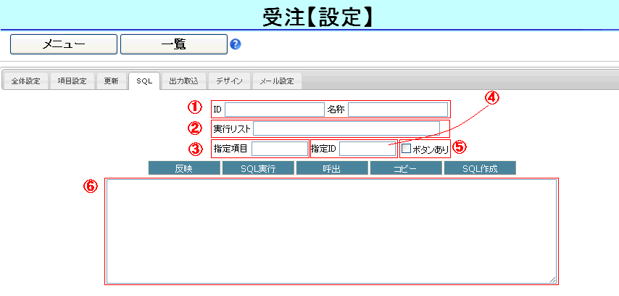Select the 更新 tab
Screen dimensions: 619x296
[112, 81]
